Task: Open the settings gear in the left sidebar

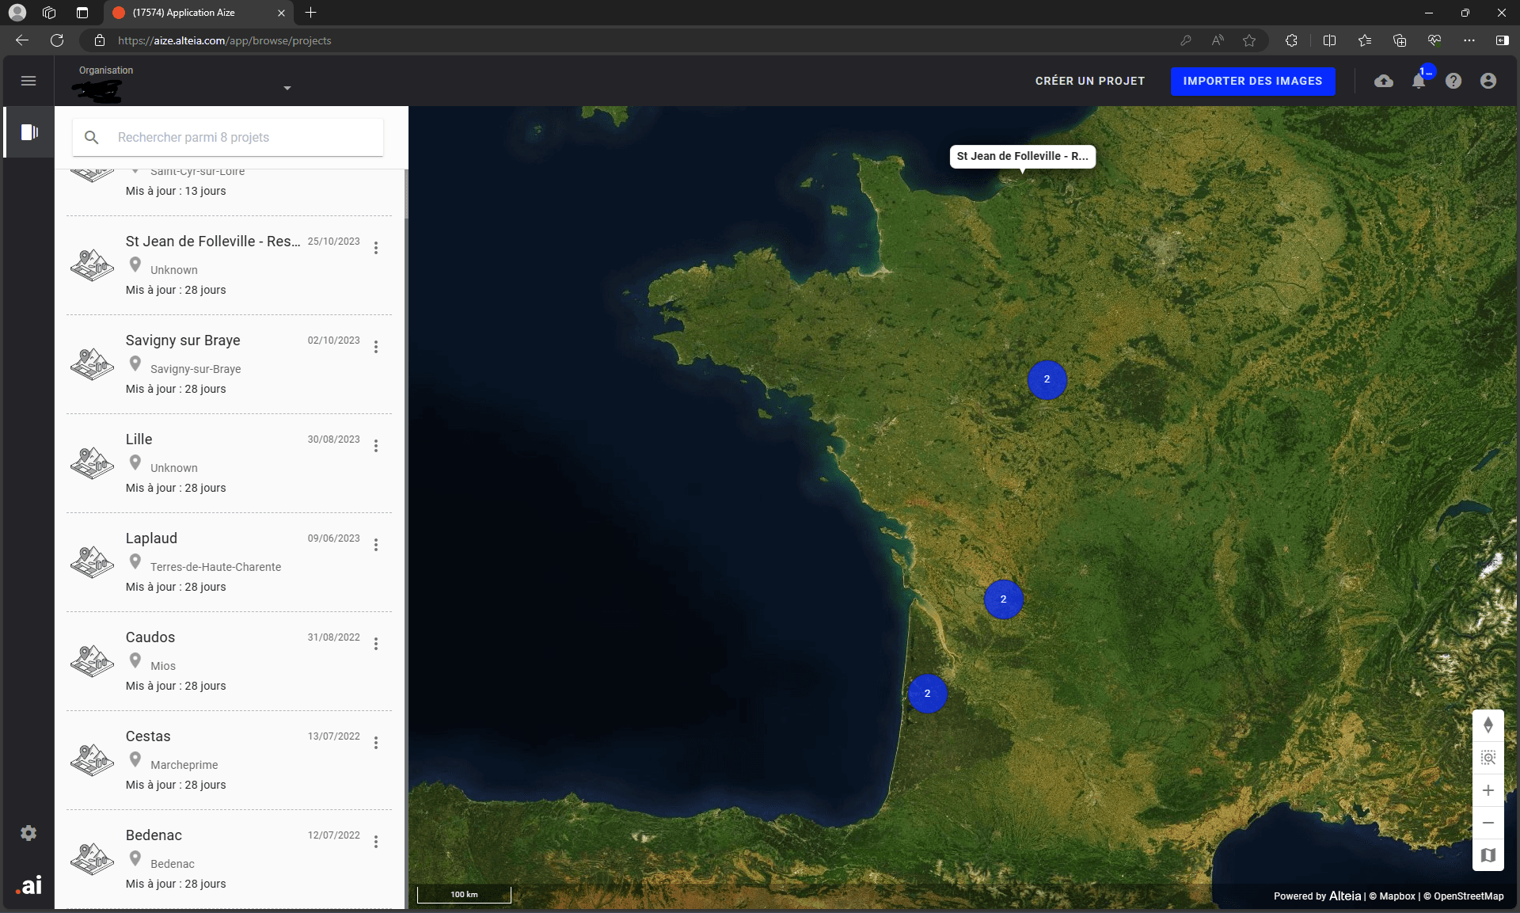Action: (28, 832)
